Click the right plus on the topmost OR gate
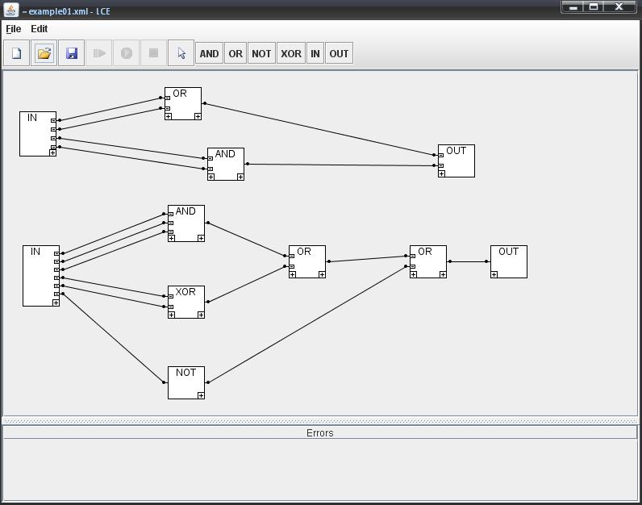This screenshot has width=642, height=505. point(198,116)
